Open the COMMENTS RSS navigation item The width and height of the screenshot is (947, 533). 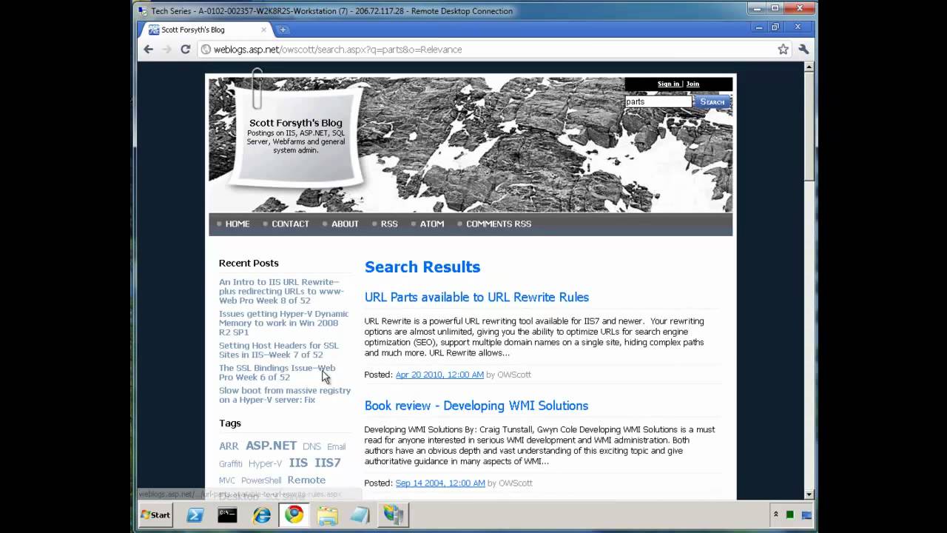(499, 224)
